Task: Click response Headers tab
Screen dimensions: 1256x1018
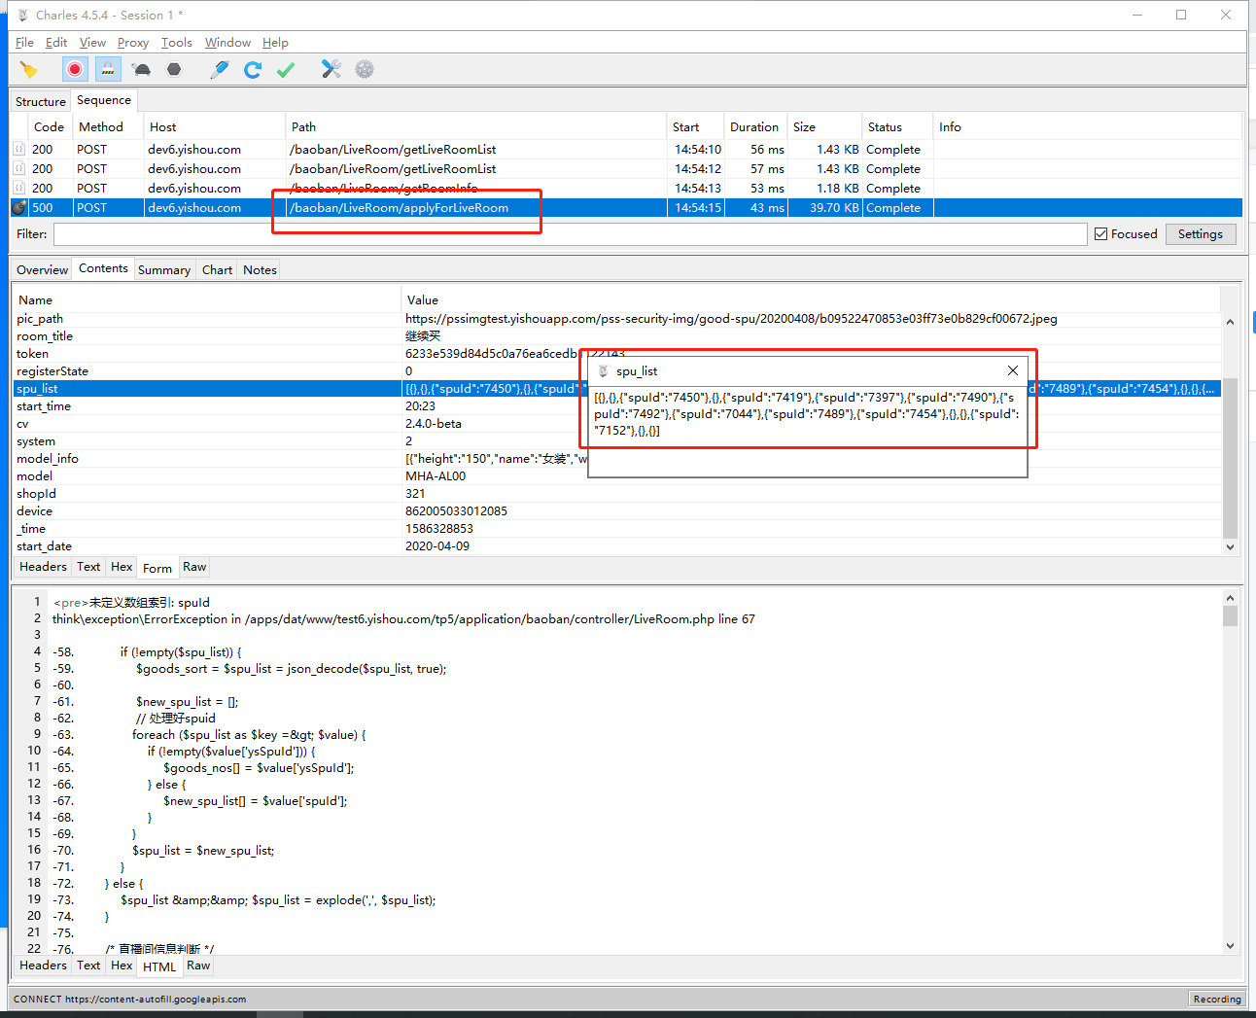Action: pyautogui.click(x=43, y=965)
